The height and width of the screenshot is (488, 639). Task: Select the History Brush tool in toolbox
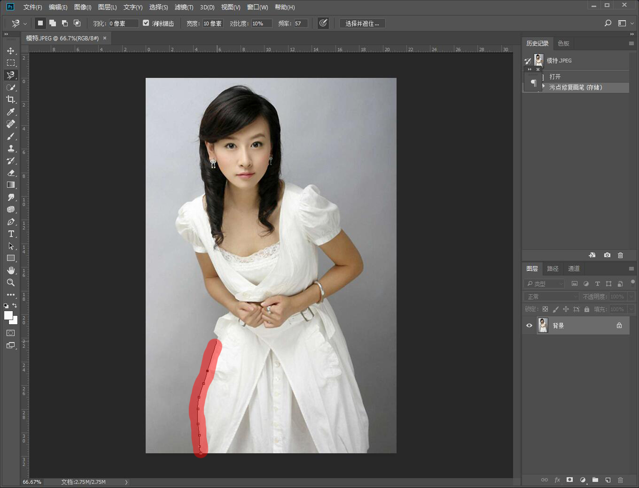(x=11, y=160)
